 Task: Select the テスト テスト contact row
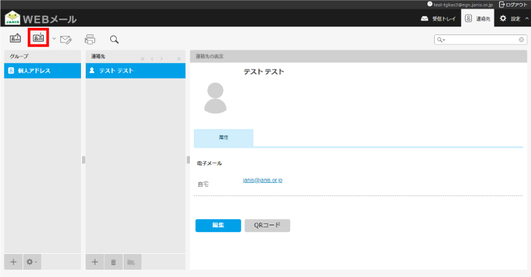click(x=135, y=71)
